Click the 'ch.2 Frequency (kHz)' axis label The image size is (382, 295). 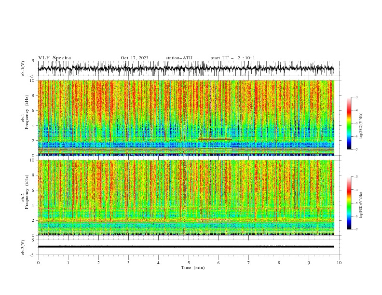(25, 192)
